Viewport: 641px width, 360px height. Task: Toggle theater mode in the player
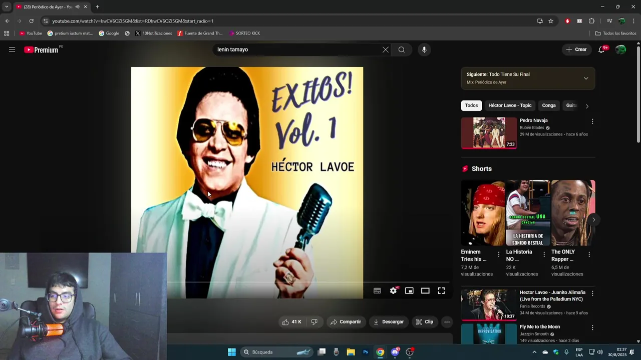coord(425,290)
